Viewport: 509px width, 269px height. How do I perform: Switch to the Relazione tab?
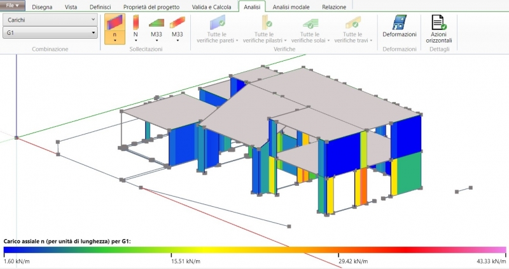[x=334, y=7]
